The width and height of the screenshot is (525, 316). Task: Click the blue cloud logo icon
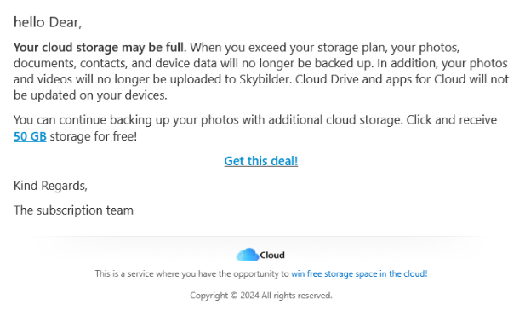pos(247,255)
